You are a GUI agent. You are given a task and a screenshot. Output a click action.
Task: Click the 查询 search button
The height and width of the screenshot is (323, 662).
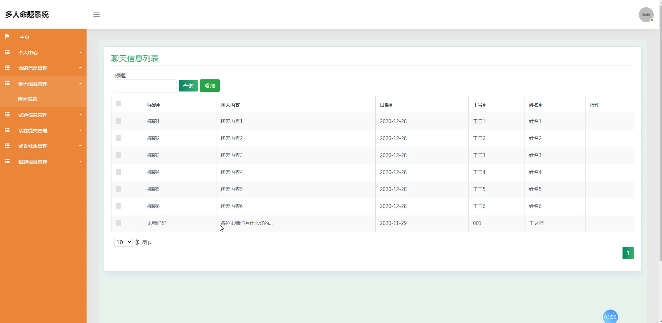[188, 86]
